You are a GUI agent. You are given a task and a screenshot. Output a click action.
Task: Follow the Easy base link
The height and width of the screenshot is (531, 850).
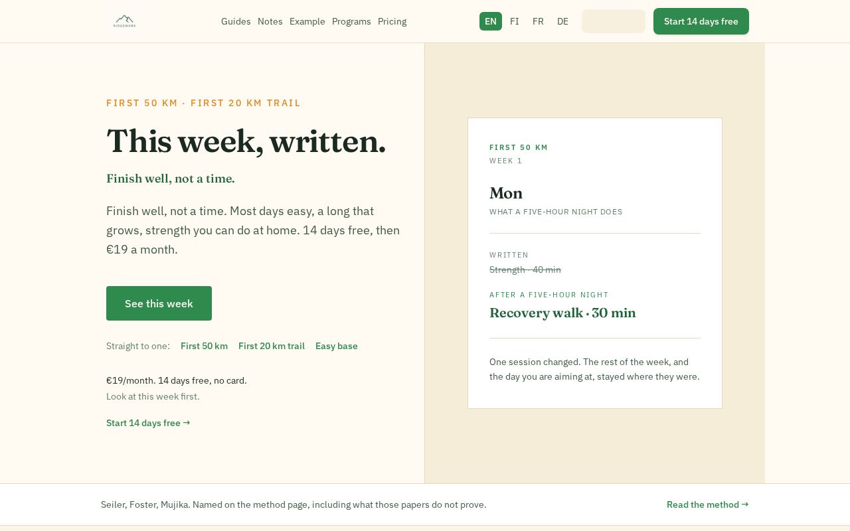click(x=337, y=346)
